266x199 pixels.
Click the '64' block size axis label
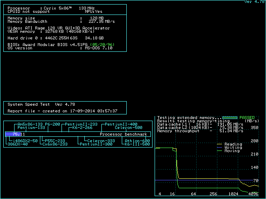(193, 194)
